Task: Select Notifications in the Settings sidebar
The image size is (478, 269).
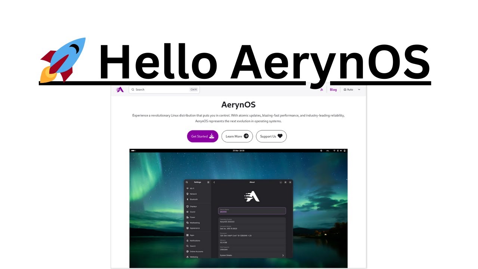Action: 198,241
